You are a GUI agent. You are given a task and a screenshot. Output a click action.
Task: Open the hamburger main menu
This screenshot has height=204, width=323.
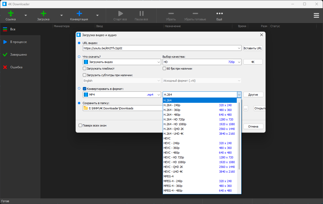click(x=316, y=16)
